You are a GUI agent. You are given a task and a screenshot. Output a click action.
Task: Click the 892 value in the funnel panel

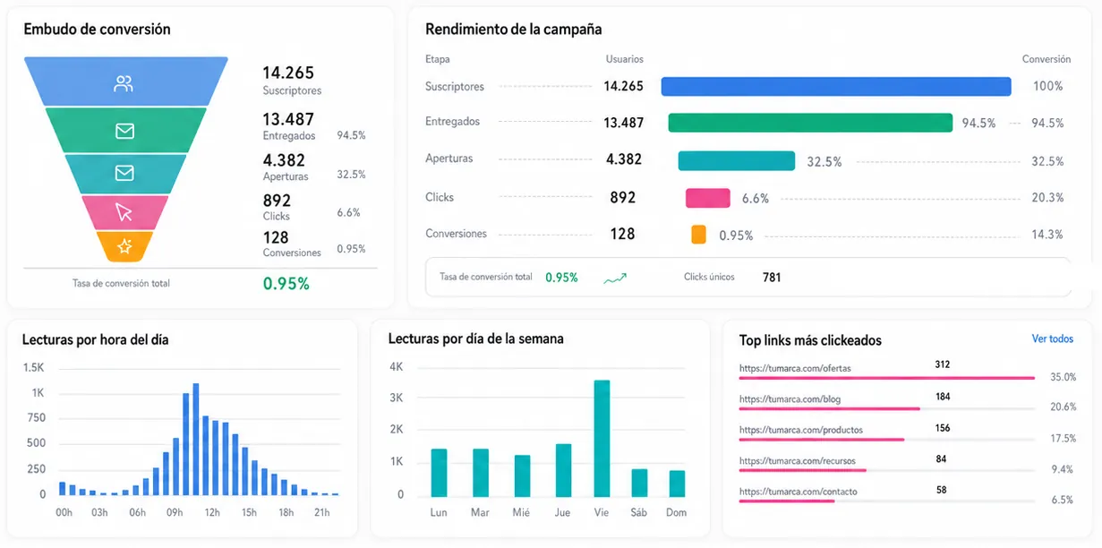[x=277, y=201]
